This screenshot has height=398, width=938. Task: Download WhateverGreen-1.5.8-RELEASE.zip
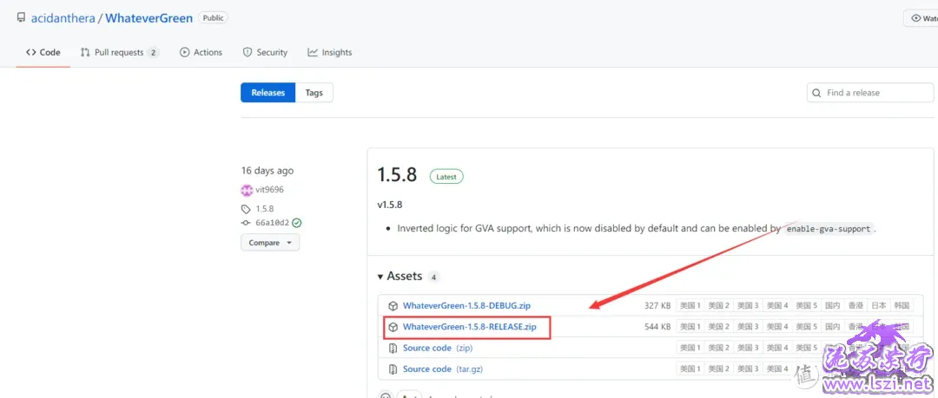click(x=470, y=327)
